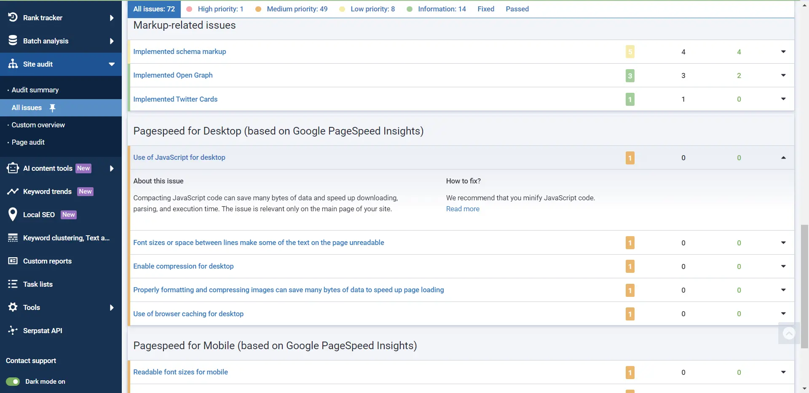Open Readable font sizes for mobile link
809x393 pixels.
pyautogui.click(x=180, y=372)
